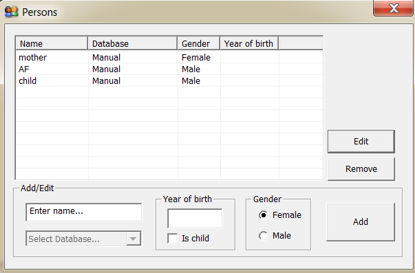Sort by the Database column header
The height and width of the screenshot is (273, 415).
click(133, 43)
